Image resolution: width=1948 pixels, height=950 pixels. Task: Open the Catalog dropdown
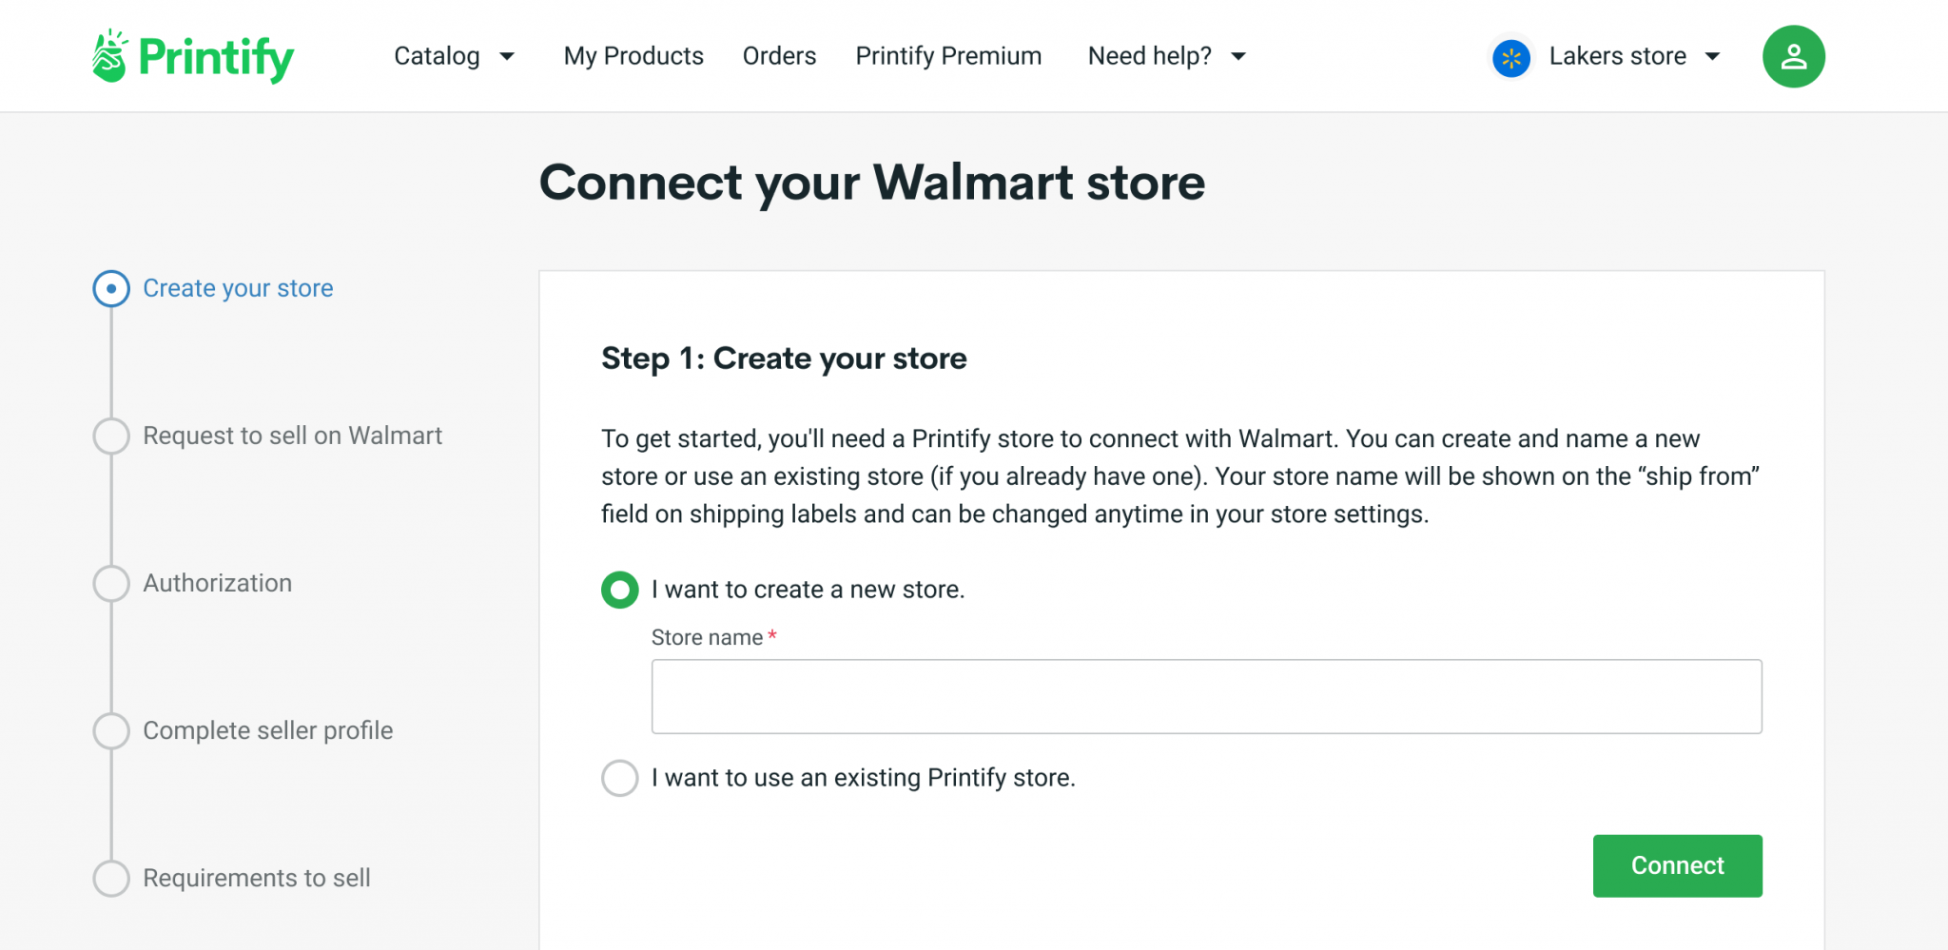(455, 56)
